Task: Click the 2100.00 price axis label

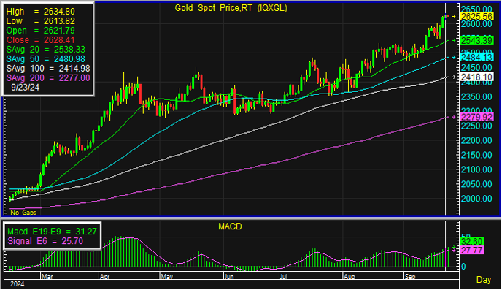Action: (476, 169)
